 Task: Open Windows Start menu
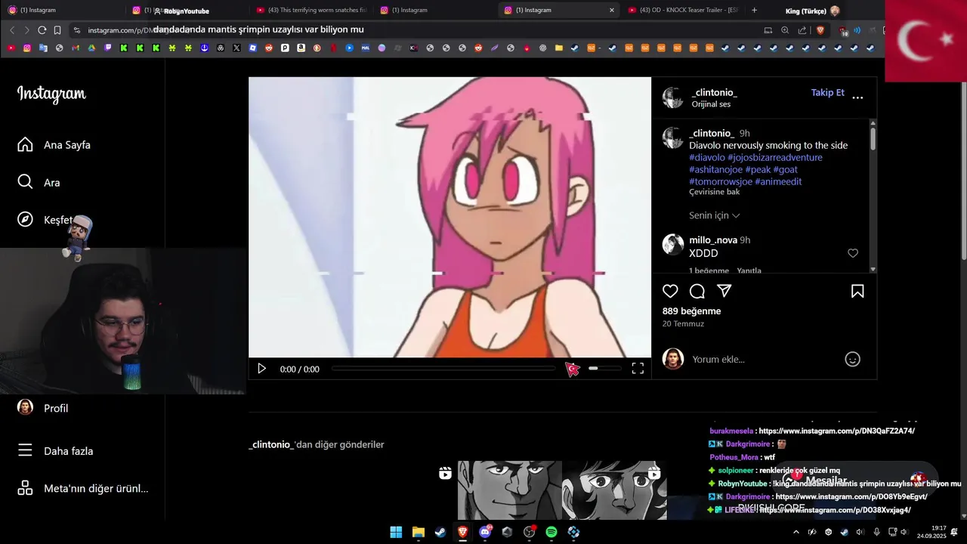pyautogui.click(x=396, y=532)
